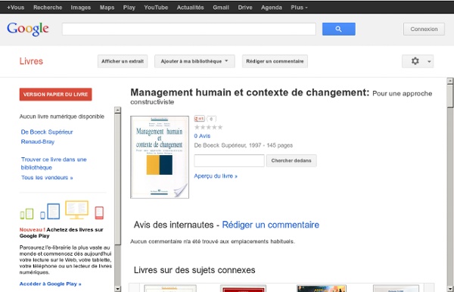Open De Boeck Supérieur seller link
This screenshot has height=292, width=454.
pyautogui.click(x=47, y=132)
